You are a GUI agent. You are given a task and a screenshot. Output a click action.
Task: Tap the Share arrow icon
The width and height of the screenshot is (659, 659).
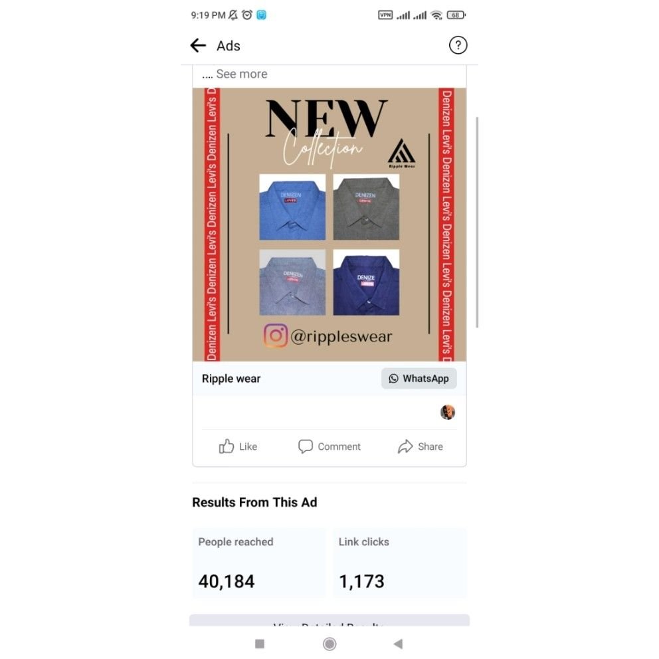coord(405,446)
